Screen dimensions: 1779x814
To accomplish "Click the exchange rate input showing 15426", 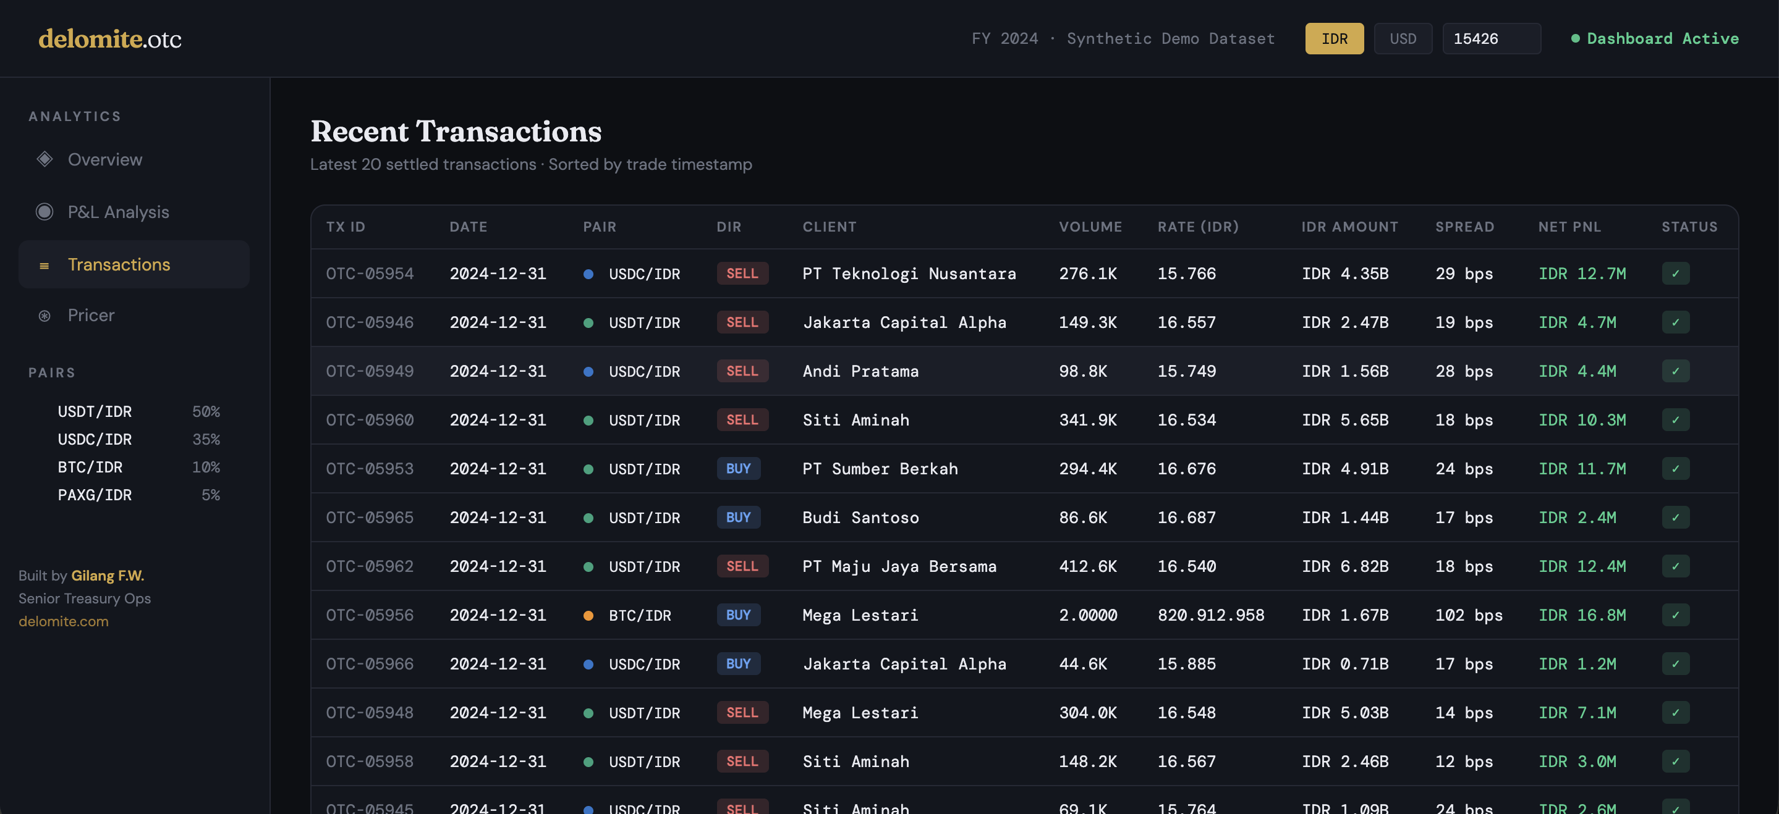I will [x=1491, y=39].
